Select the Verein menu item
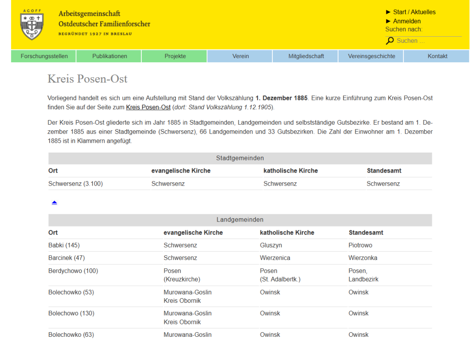 pos(240,56)
